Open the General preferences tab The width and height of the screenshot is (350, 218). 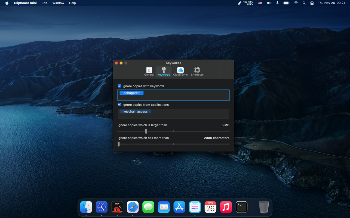pyautogui.click(x=149, y=72)
